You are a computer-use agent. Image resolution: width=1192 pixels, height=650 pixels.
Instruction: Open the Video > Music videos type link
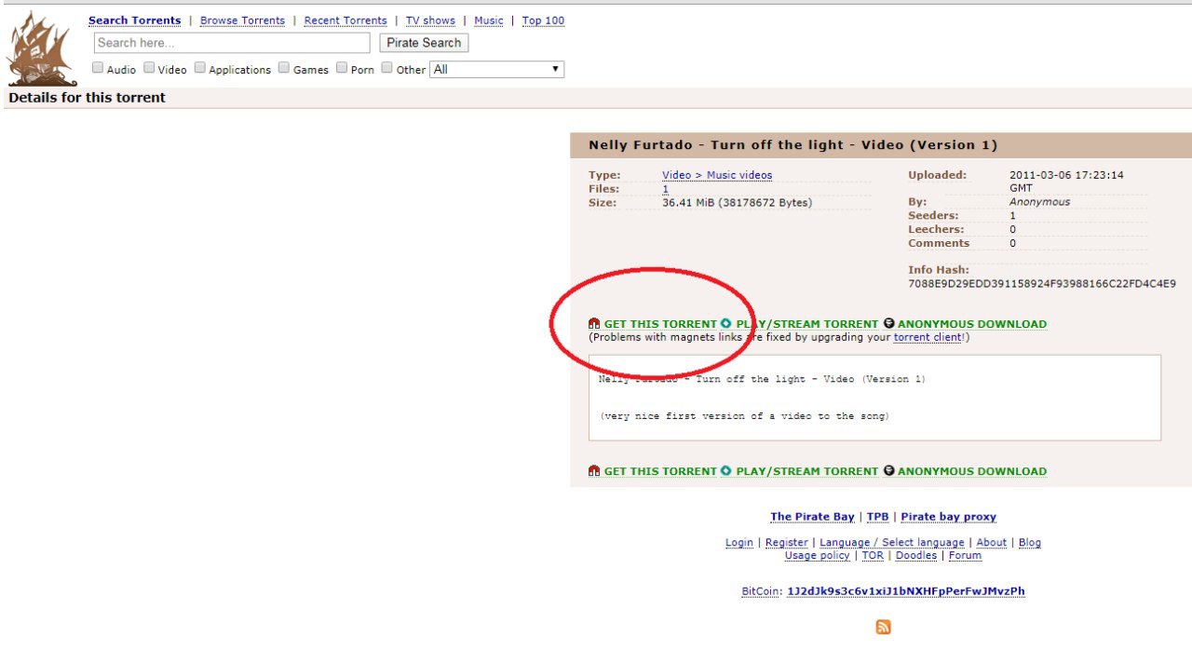coord(717,175)
